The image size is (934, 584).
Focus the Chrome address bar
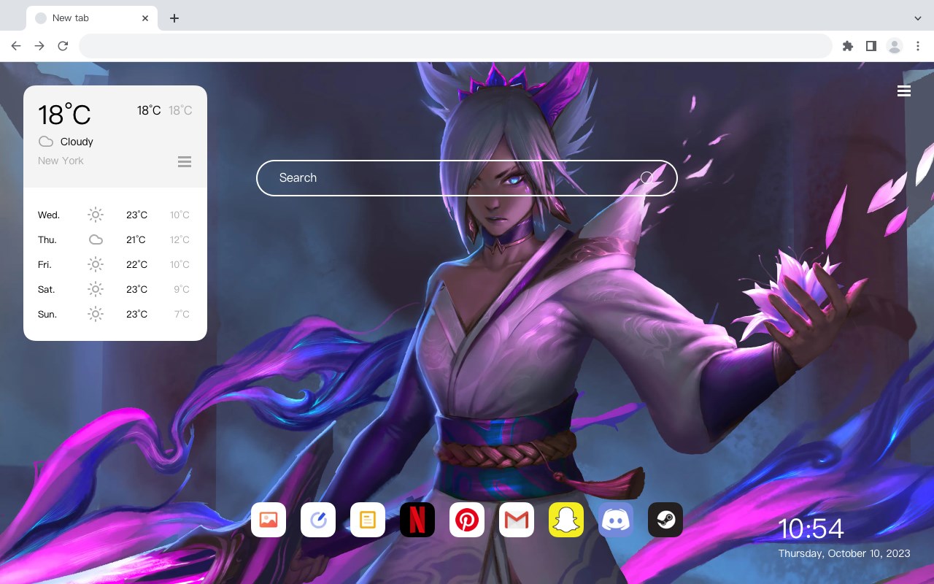[455, 46]
